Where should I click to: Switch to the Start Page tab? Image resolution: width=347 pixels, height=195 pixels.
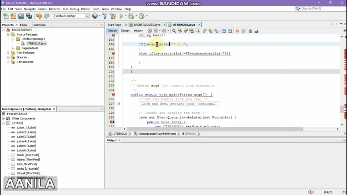(x=114, y=25)
